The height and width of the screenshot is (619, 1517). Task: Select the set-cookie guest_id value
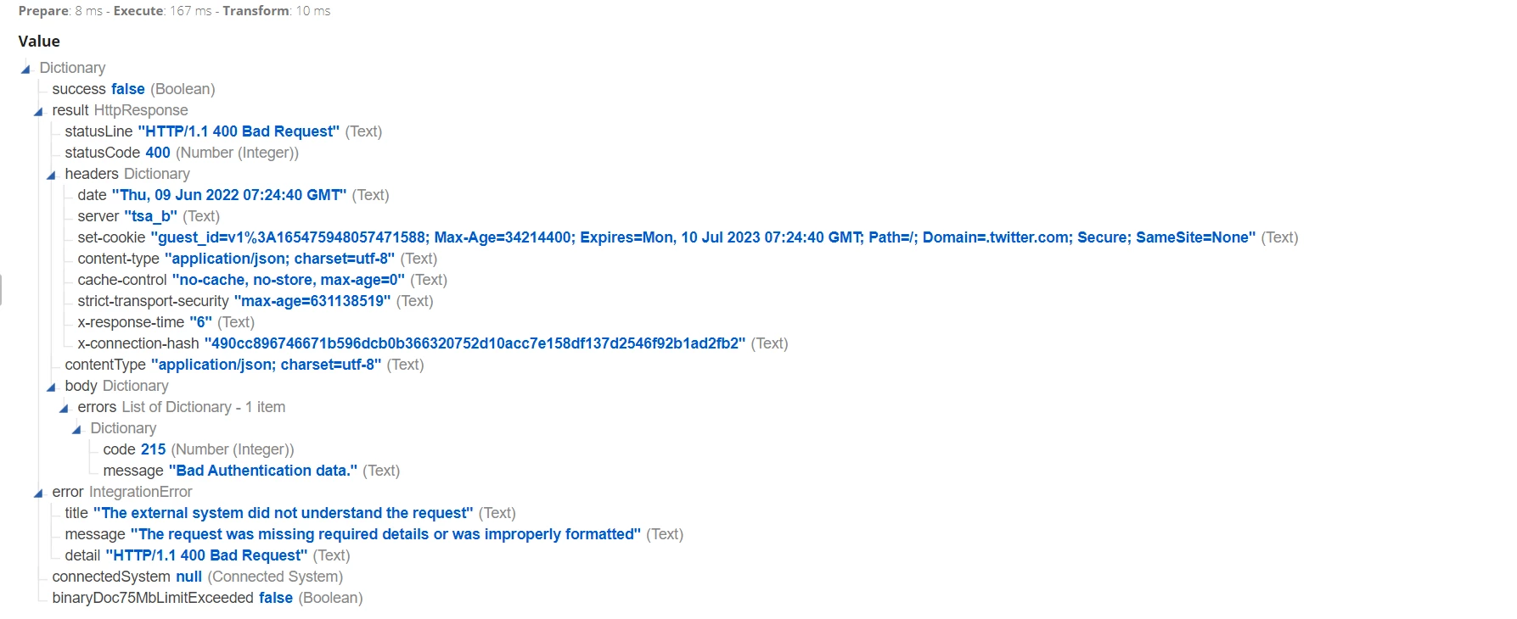tap(703, 237)
